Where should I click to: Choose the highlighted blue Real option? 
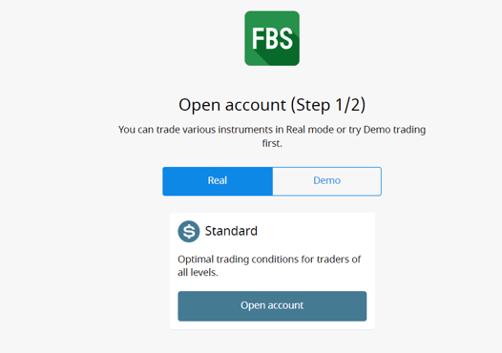pyautogui.click(x=218, y=181)
